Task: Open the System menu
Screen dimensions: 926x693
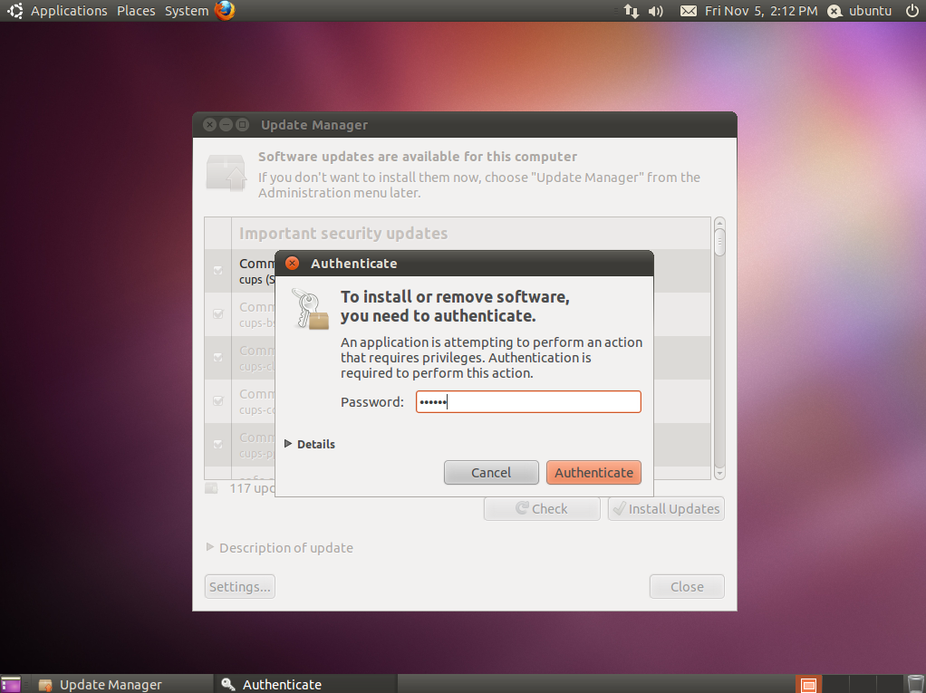Action: pos(186,10)
